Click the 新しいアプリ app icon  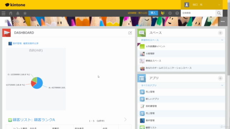142,99
